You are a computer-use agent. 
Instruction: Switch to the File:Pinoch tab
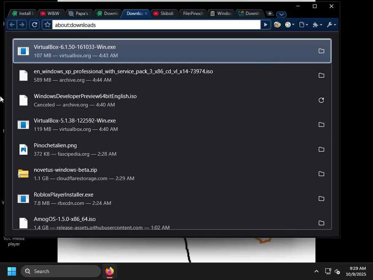(192, 13)
